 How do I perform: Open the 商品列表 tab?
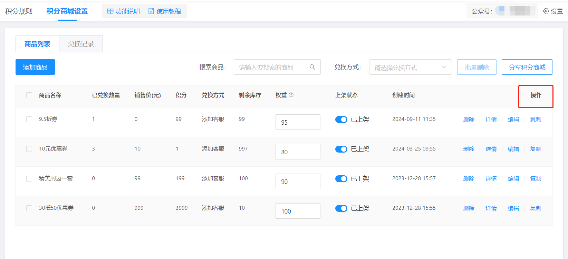point(37,44)
